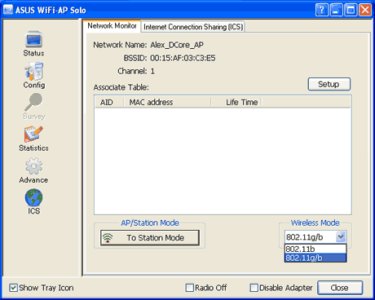
Task: Switch to Internet Connection Sharing (ICS) tab
Action: pos(193,27)
